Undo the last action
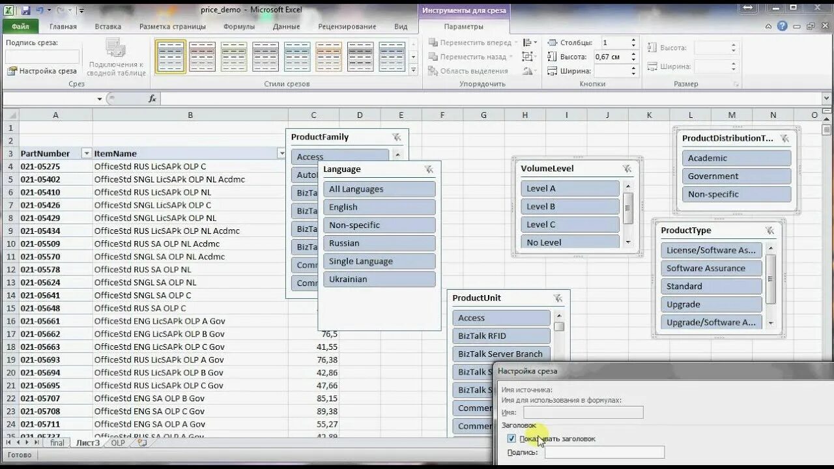Screen dimensions: 834x469 40,10
